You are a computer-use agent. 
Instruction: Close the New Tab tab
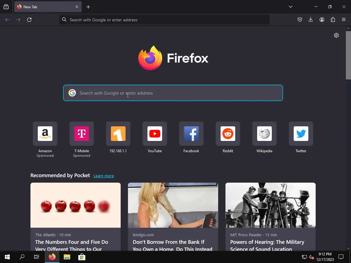tap(77, 7)
